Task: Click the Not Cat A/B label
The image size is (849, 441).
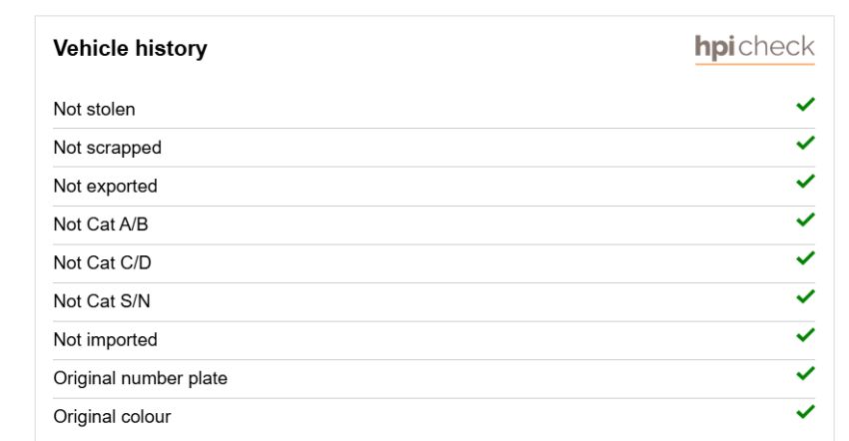Action: point(101,224)
